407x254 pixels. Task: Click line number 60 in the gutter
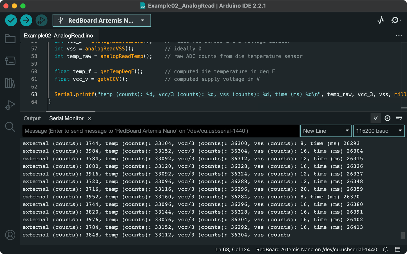pos(34,71)
